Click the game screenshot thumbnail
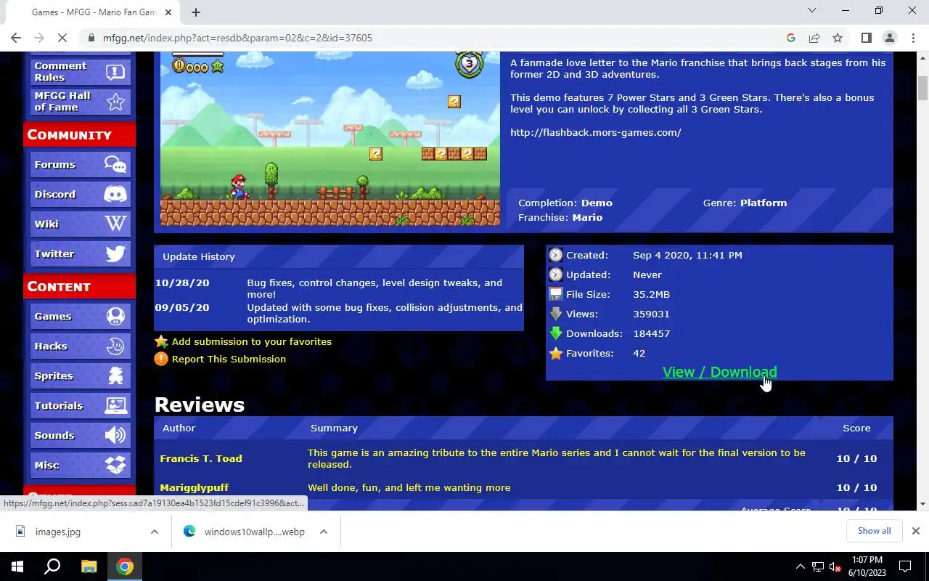The image size is (929, 581). pyautogui.click(x=330, y=139)
